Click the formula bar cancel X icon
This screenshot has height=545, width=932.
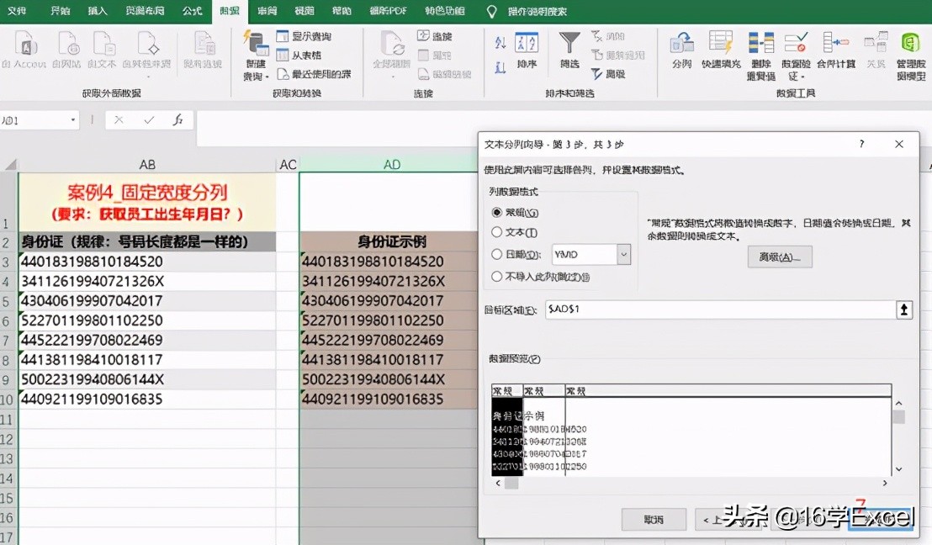coord(119,120)
